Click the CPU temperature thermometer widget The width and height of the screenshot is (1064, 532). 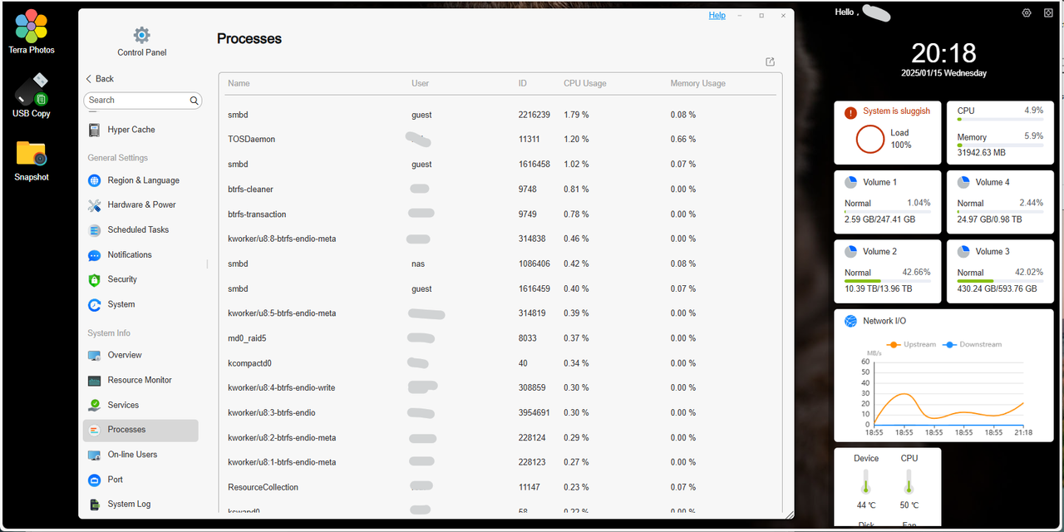coord(909,482)
